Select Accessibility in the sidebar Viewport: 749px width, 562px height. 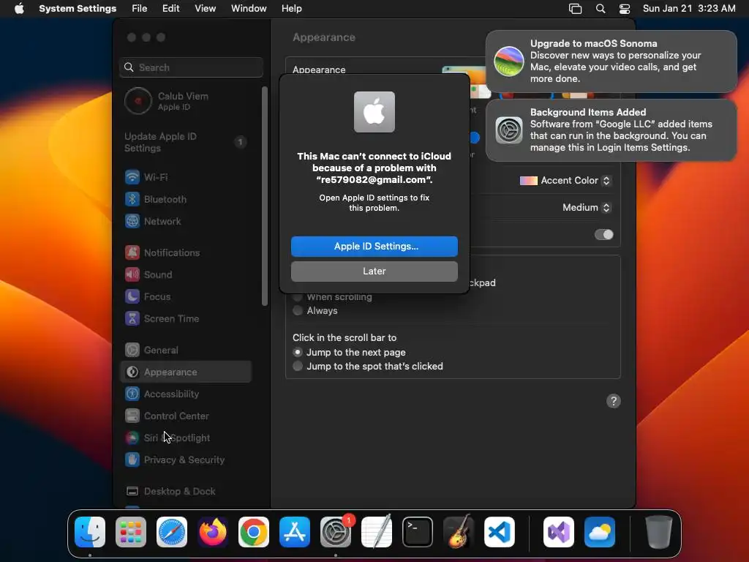coord(185,394)
